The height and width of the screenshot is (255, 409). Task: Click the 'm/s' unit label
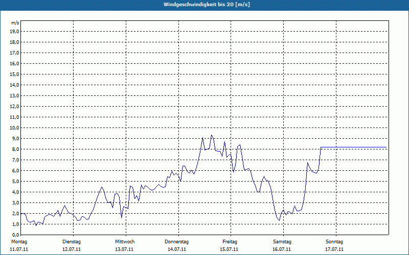(x=15, y=23)
